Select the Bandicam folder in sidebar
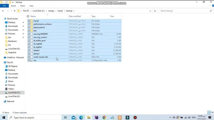 coord(12,41)
